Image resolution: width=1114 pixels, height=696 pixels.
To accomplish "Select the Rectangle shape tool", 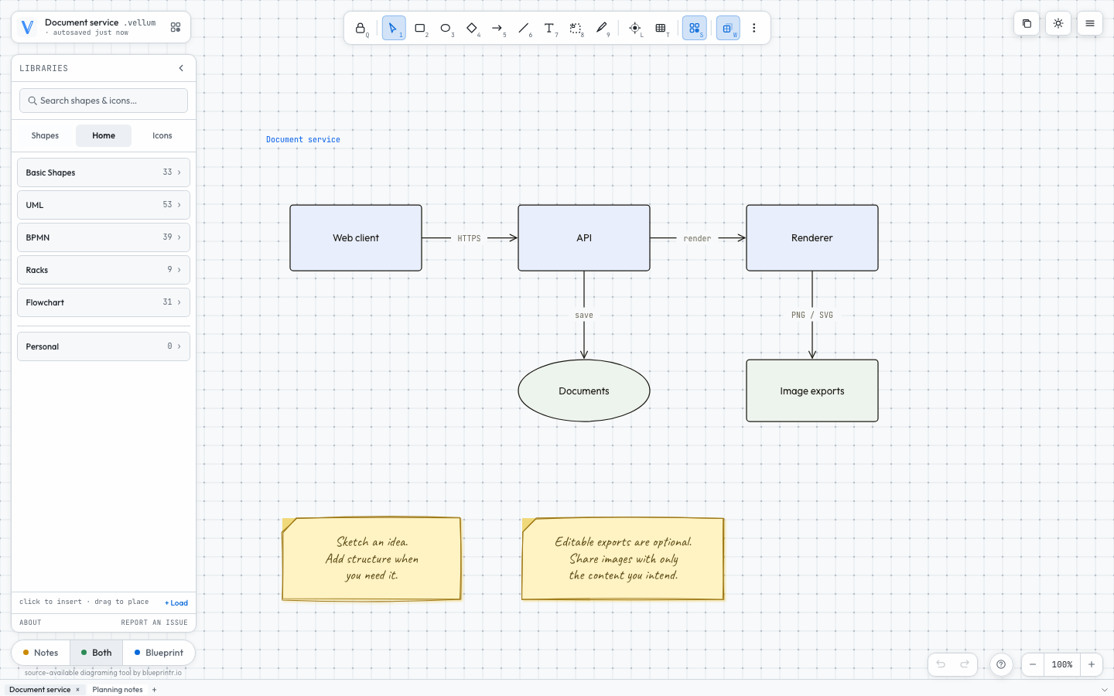I will click(x=420, y=28).
